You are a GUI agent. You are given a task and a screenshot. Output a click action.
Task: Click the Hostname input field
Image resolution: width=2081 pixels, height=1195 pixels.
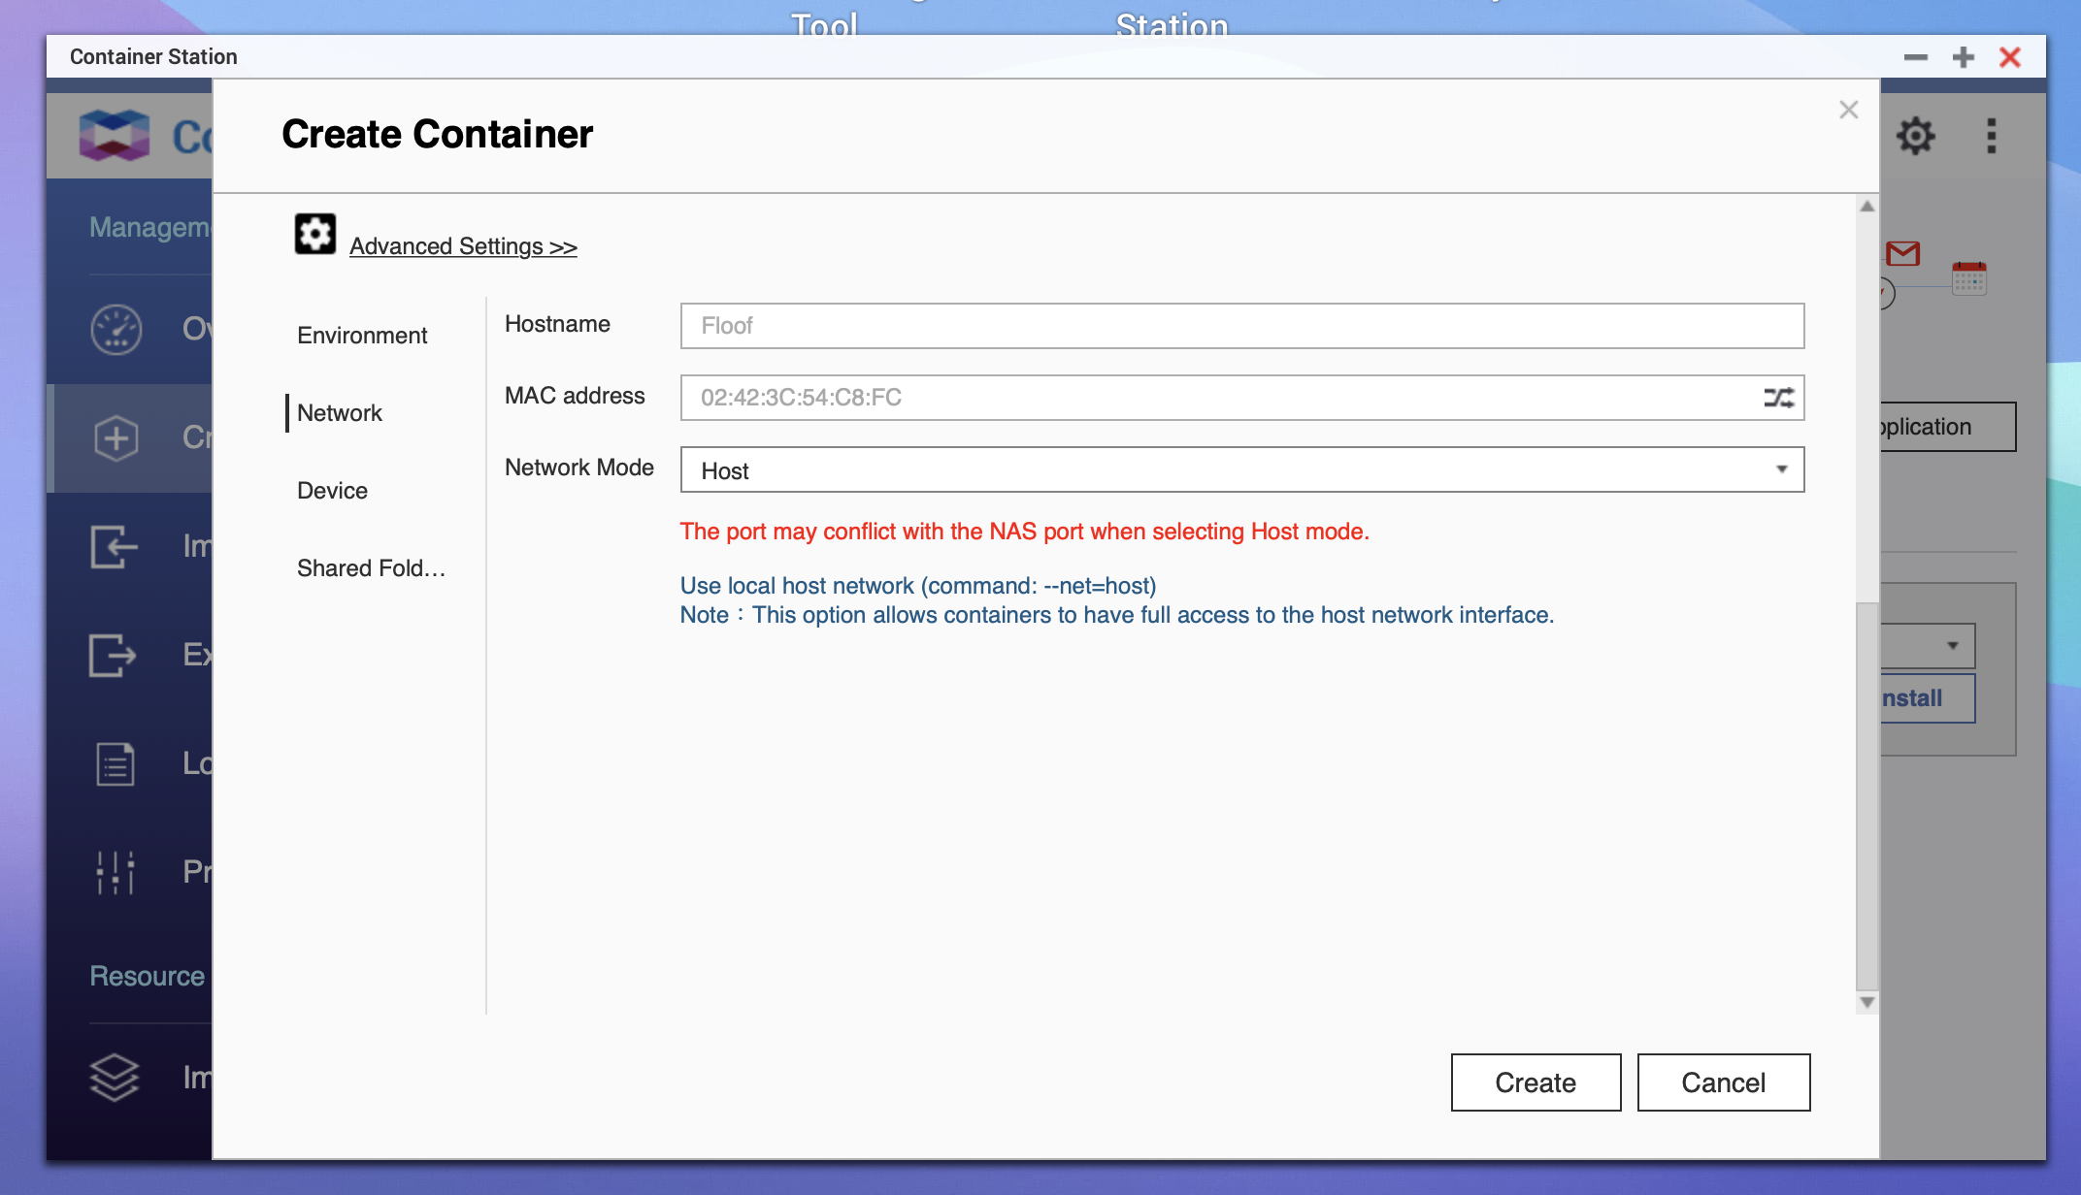coord(1241,326)
